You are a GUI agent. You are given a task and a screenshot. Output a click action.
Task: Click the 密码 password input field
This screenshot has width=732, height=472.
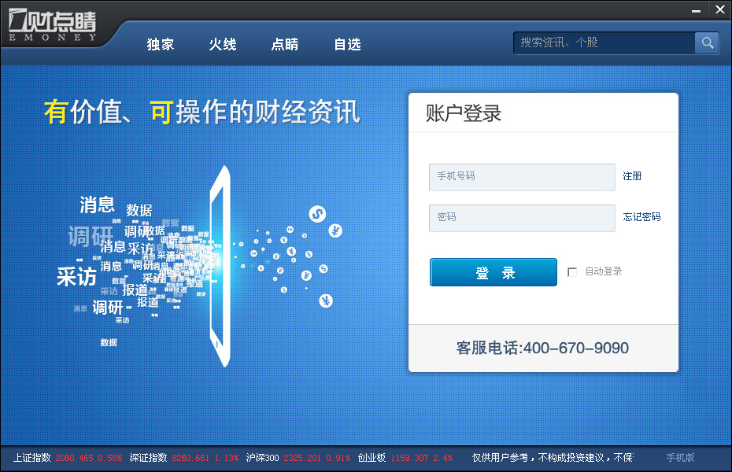pyautogui.click(x=522, y=217)
